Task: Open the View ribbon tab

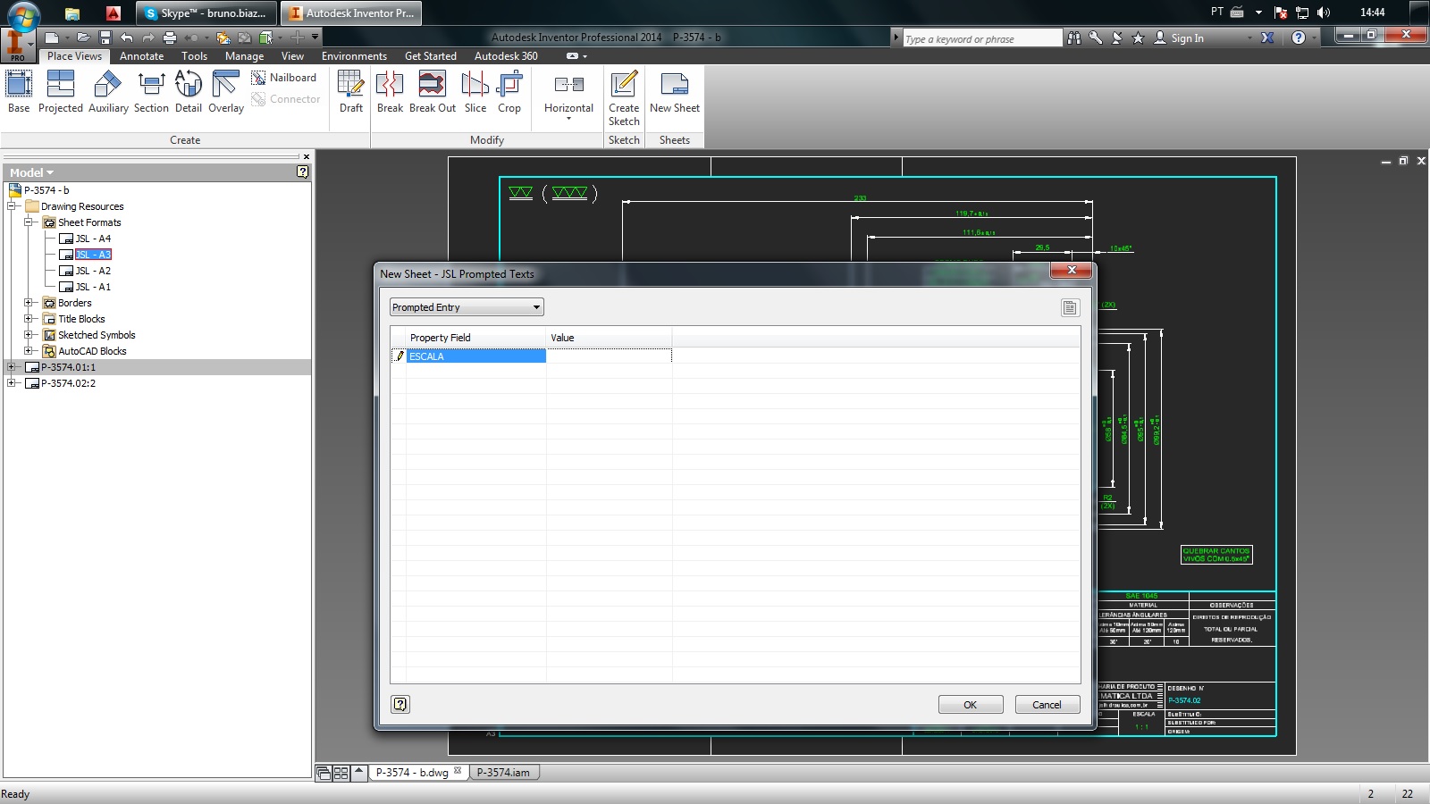Action: 292,55
